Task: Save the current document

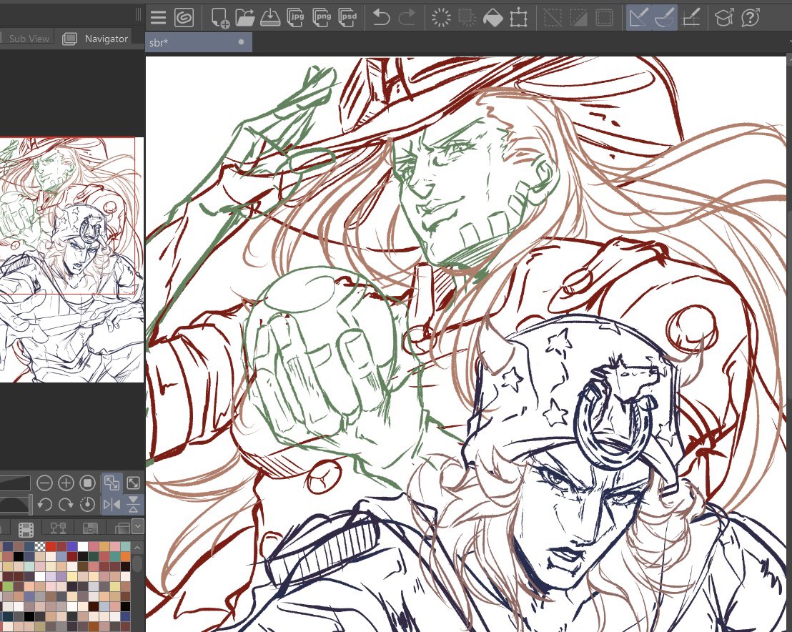Action: pos(270,18)
